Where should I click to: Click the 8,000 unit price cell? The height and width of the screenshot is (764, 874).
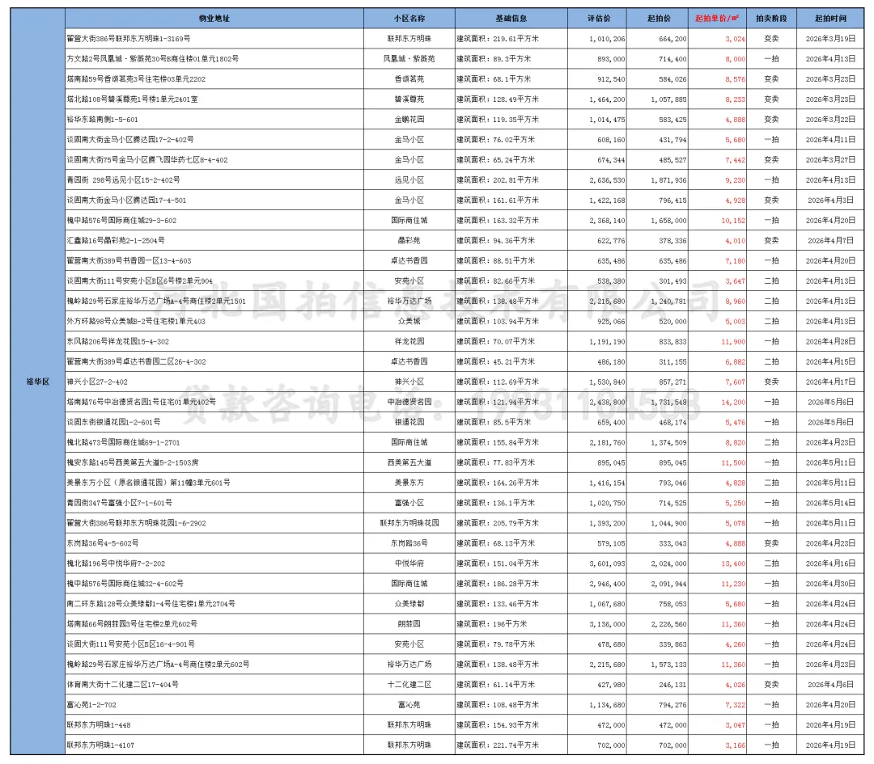click(717, 59)
